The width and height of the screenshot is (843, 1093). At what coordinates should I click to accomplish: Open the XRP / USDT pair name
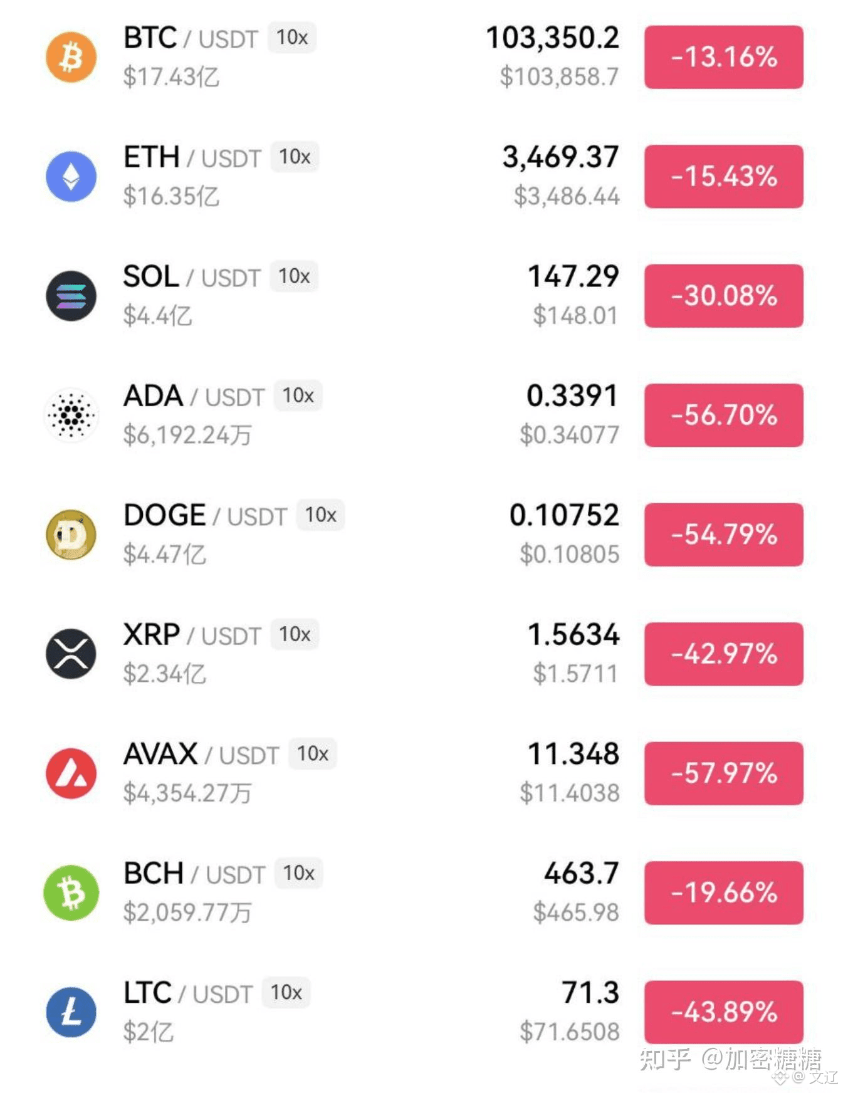tap(192, 635)
